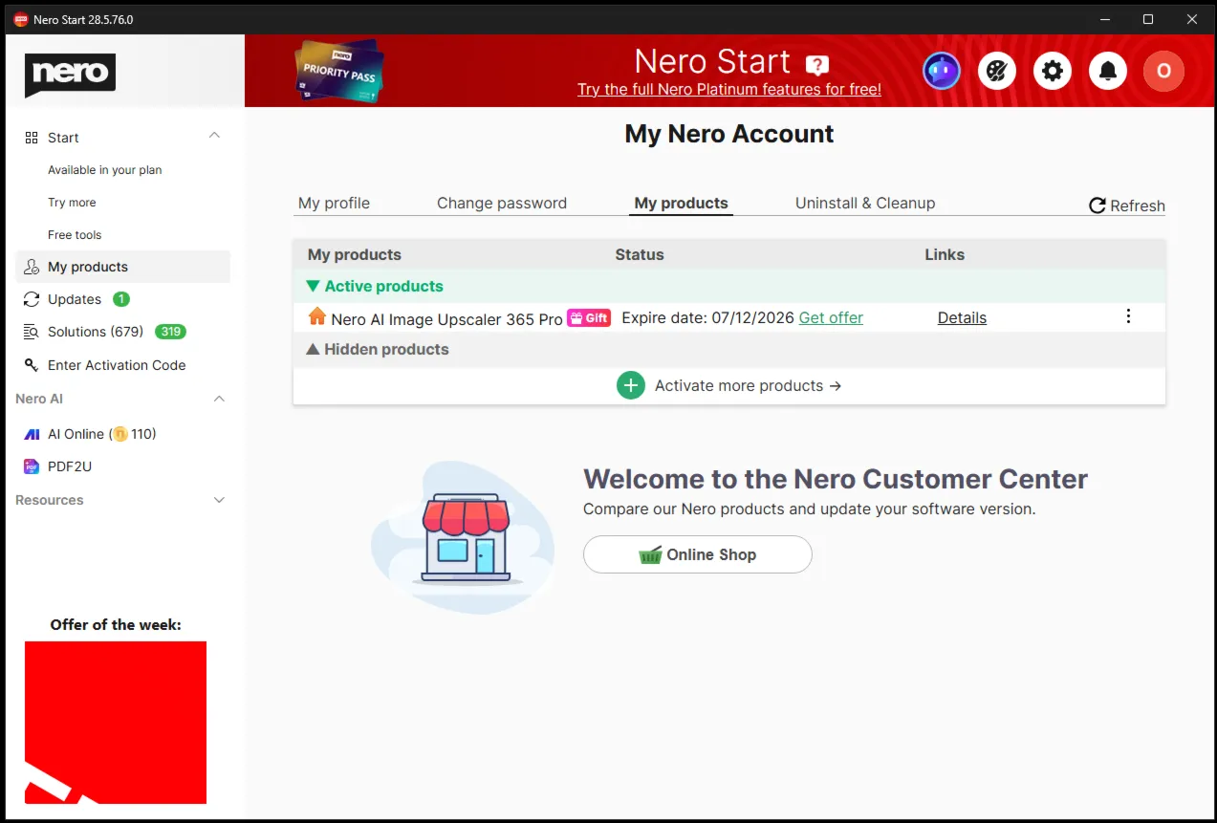Collapse the Nero AI section chevron
This screenshot has height=823, width=1217.
(x=219, y=399)
